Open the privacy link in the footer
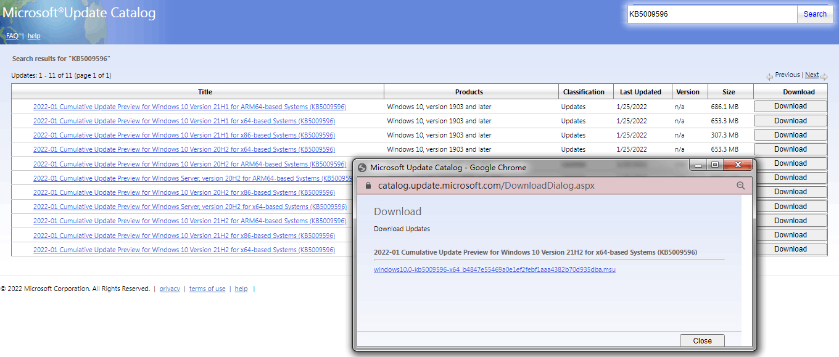Screen dimensions: 839x357 tap(169, 288)
